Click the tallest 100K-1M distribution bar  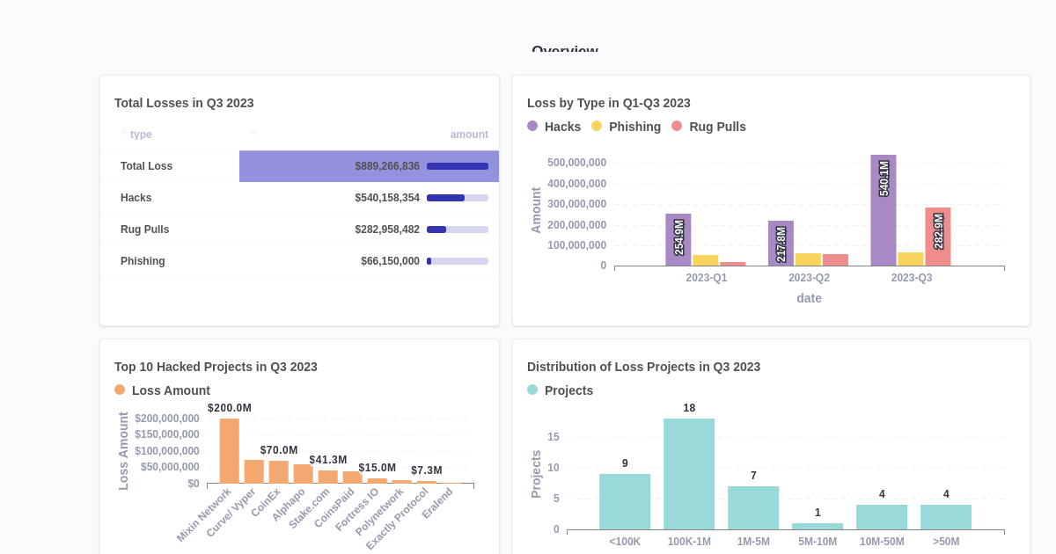tap(689, 472)
